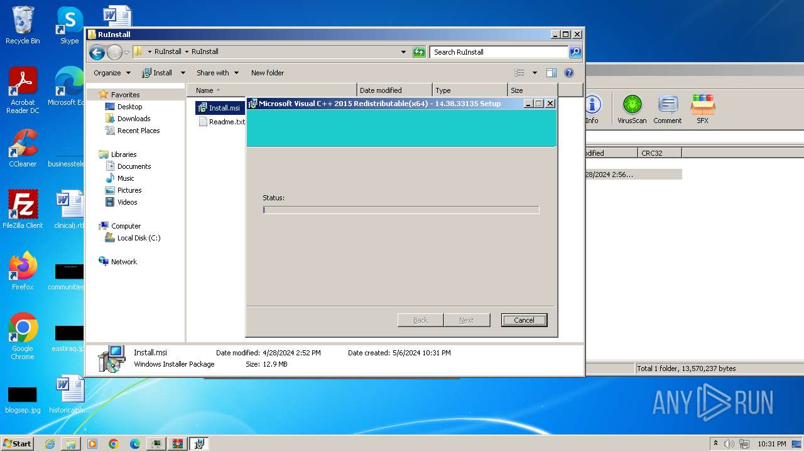Launch CCleaner from the desktop
The image size is (804, 452).
click(23, 148)
